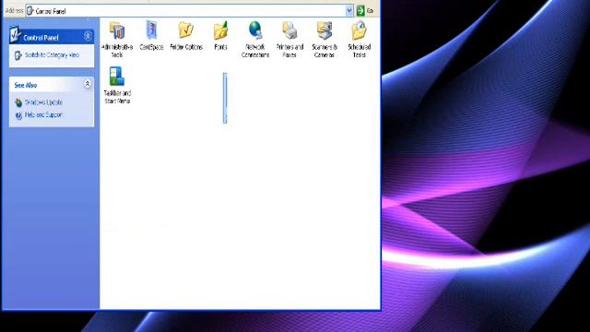Click the green Go arrow button

(360, 10)
